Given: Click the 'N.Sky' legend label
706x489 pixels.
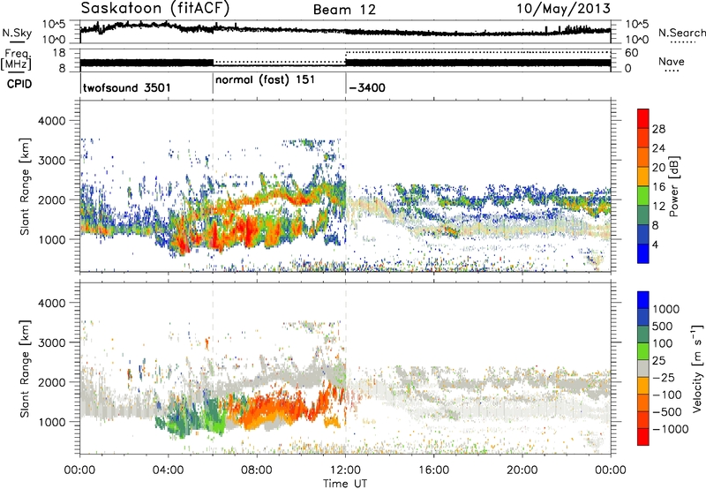Looking at the screenshot, I should pos(17,33).
